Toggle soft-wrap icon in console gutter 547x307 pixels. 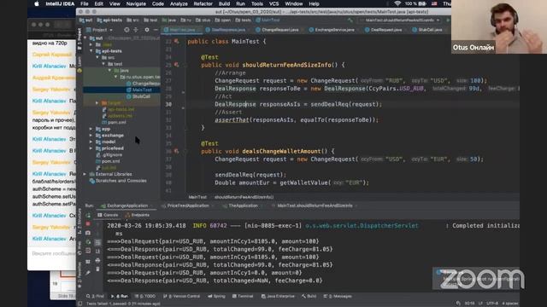click(97, 242)
